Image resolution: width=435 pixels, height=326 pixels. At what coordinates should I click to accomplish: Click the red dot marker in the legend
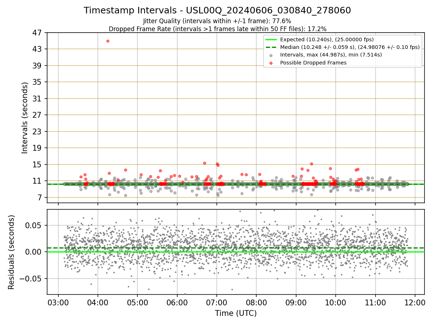tap(272, 63)
